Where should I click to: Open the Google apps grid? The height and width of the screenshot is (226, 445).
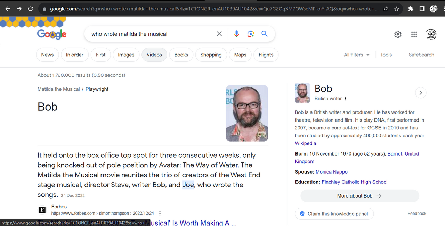click(x=414, y=34)
